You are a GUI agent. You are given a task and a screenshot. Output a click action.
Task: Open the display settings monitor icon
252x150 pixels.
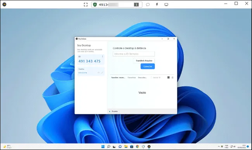point(166,5)
